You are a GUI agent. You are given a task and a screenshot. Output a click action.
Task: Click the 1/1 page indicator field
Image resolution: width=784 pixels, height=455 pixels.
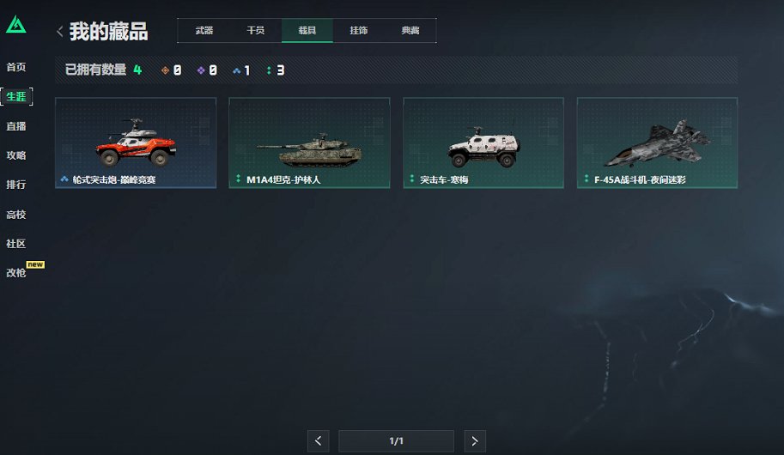tap(396, 441)
